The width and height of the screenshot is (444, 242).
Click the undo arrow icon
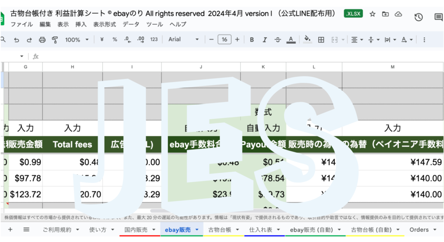pos(16,40)
